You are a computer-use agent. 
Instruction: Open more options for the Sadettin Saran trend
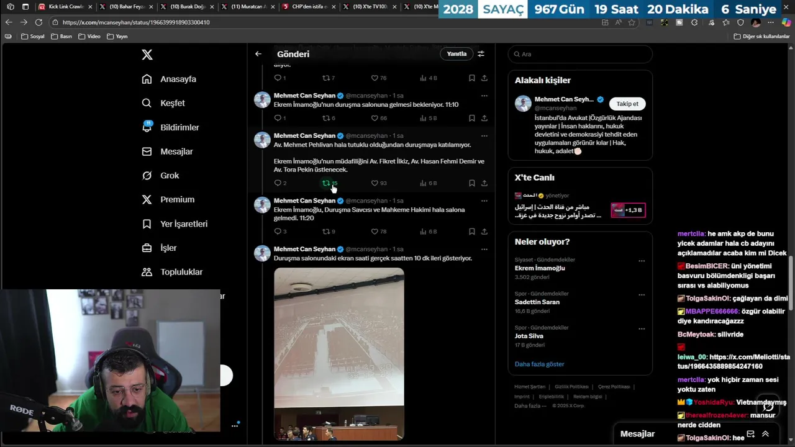coord(642,295)
